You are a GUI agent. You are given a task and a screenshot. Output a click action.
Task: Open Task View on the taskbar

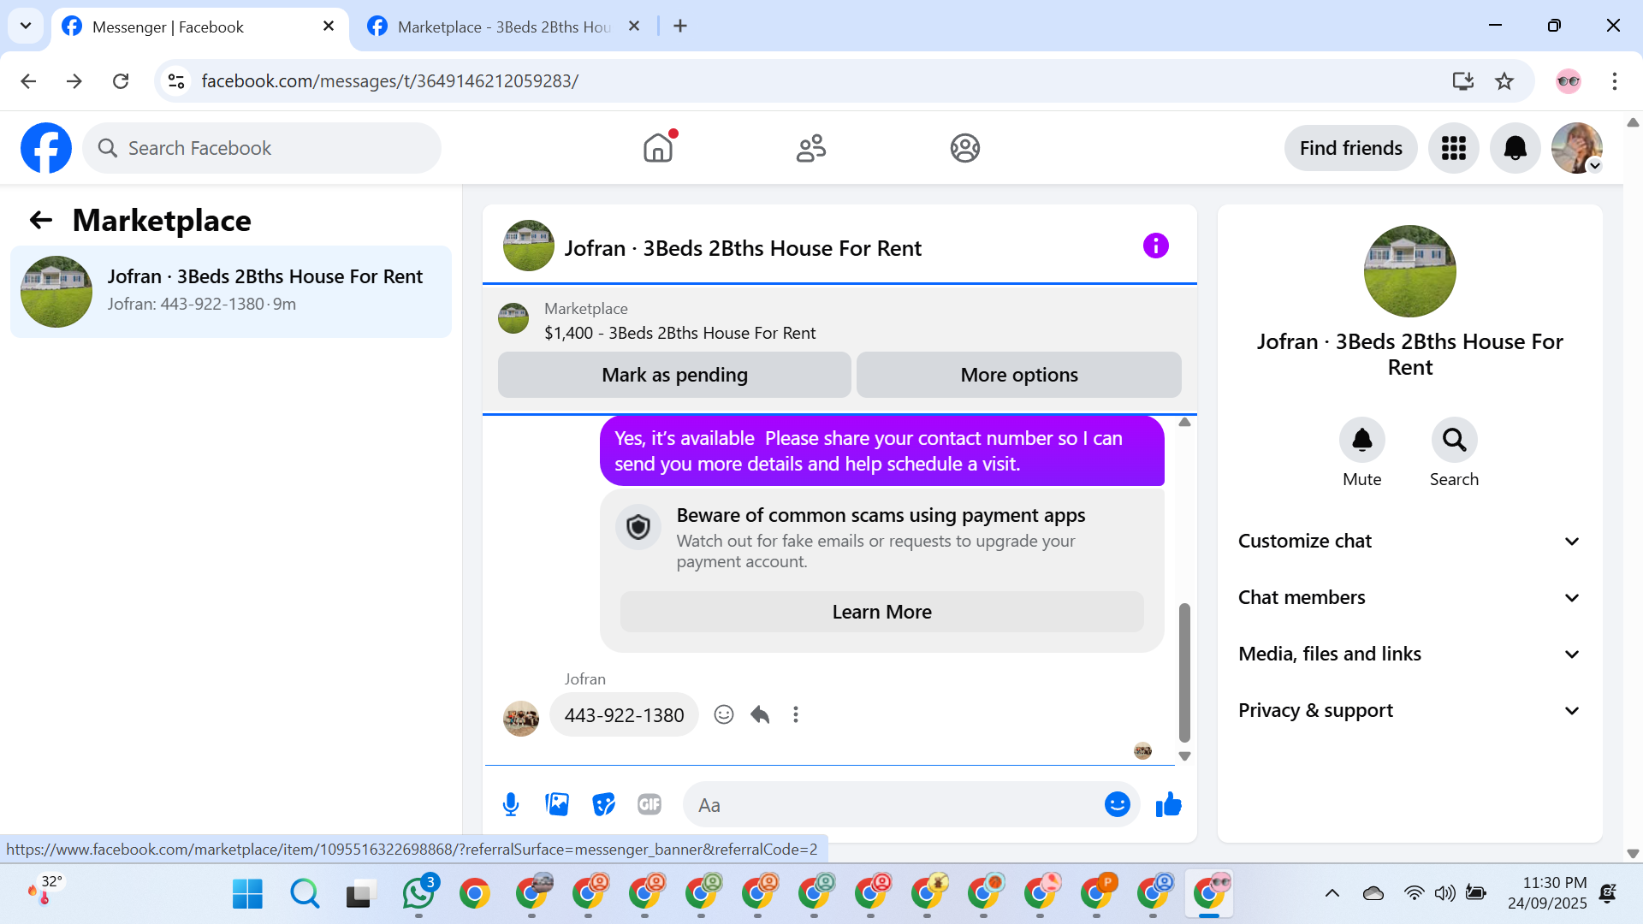click(x=361, y=894)
